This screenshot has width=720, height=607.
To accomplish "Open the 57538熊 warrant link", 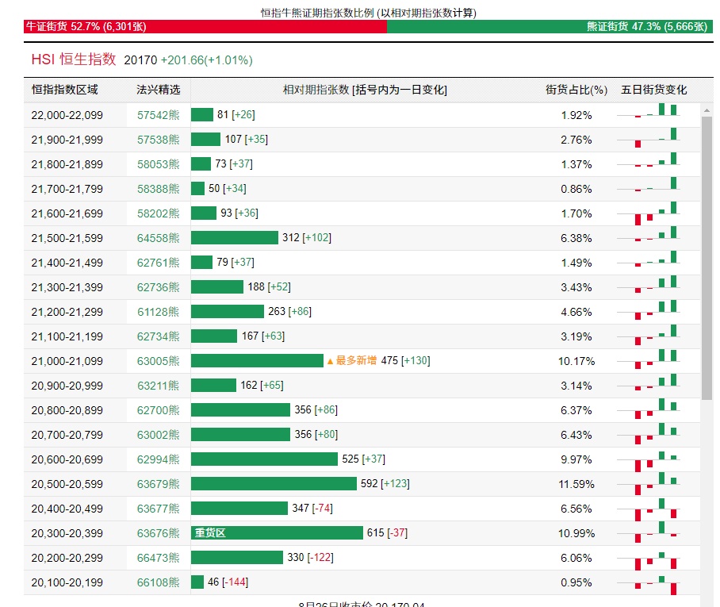I will tap(158, 140).
